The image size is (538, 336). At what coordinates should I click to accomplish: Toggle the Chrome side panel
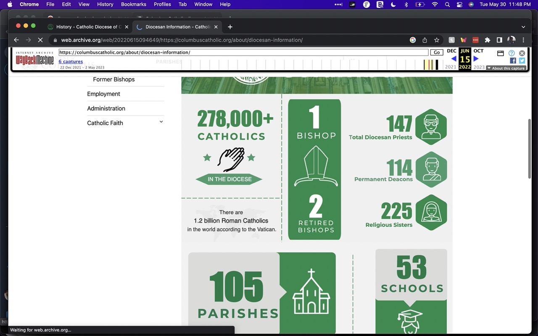(x=499, y=40)
